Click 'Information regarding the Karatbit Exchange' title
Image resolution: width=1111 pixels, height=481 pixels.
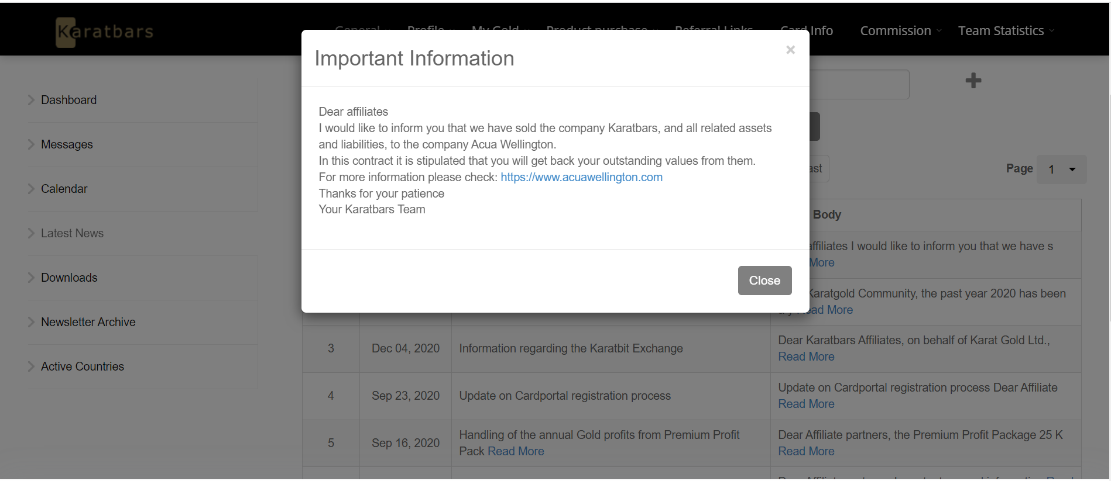571,348
